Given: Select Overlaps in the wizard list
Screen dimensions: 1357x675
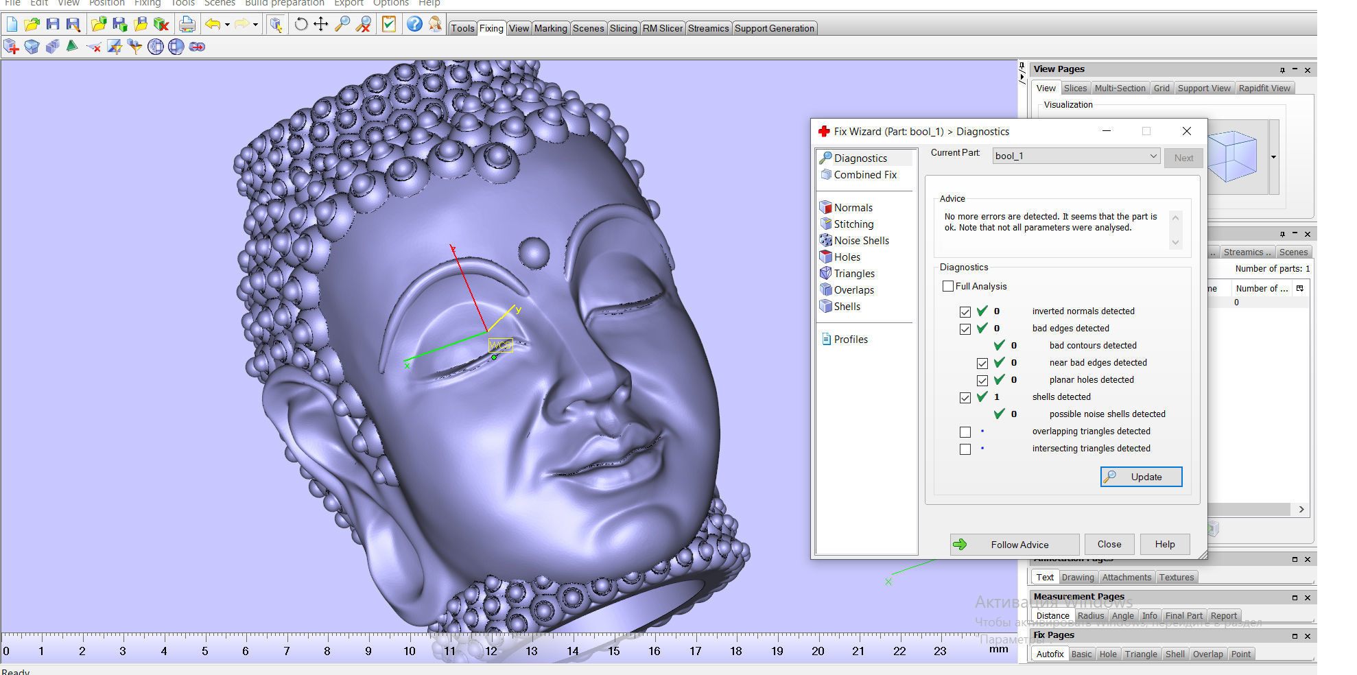Looking at the screenshot, I should [x=853, y=290].
